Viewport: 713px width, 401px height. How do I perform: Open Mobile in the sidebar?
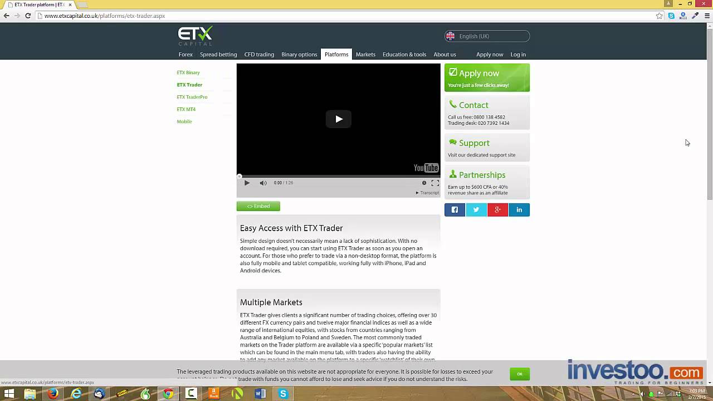point(184,121)
